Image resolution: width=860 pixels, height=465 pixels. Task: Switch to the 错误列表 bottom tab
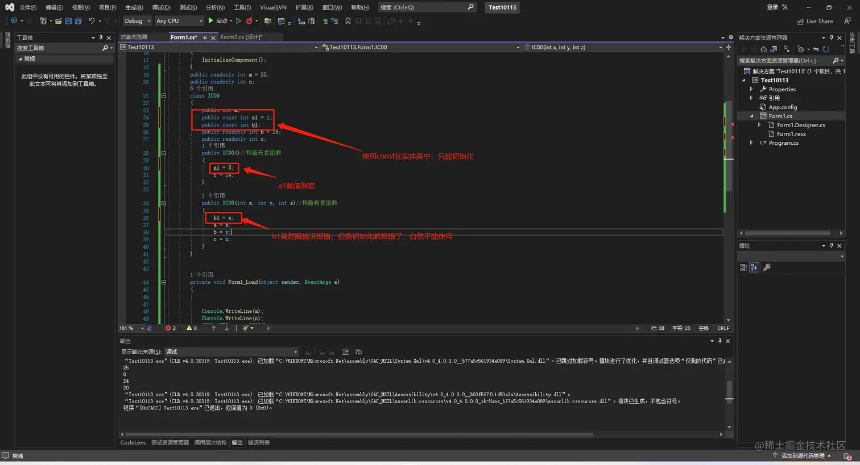259,443
